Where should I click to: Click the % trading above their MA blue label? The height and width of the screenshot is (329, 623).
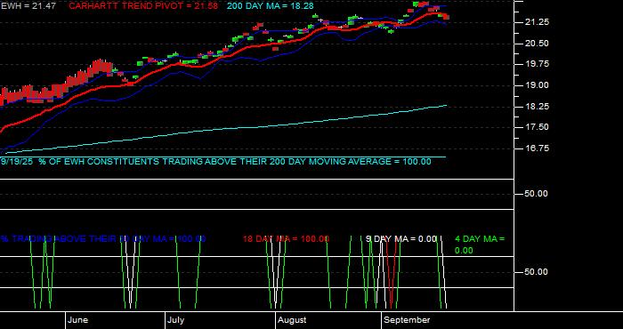click(x=103, y=239)
